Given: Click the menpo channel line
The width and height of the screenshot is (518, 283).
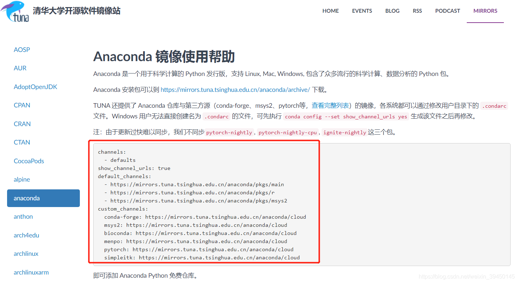Looking at the screenshot, I should pyautogui.click(x=196, y=241).
